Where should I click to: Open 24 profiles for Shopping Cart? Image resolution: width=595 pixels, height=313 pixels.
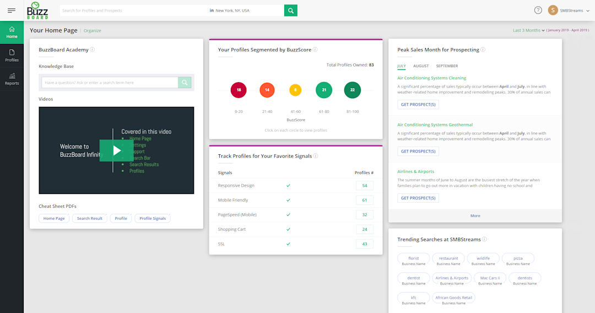[365, 229]
